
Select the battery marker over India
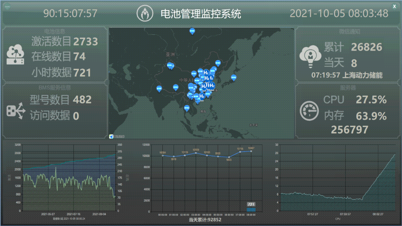159,89
